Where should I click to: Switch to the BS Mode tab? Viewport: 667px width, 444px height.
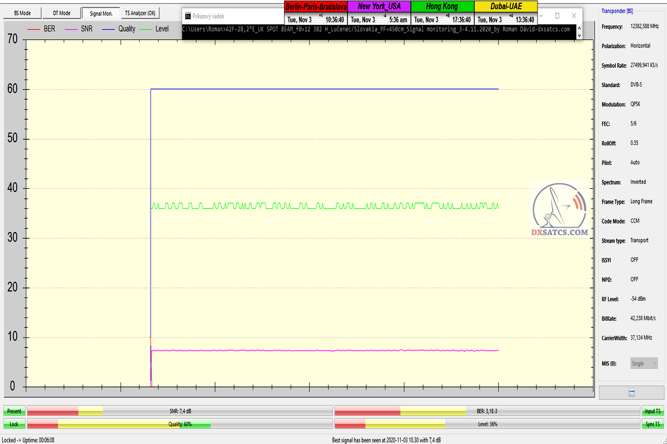(x=22, y=13)
